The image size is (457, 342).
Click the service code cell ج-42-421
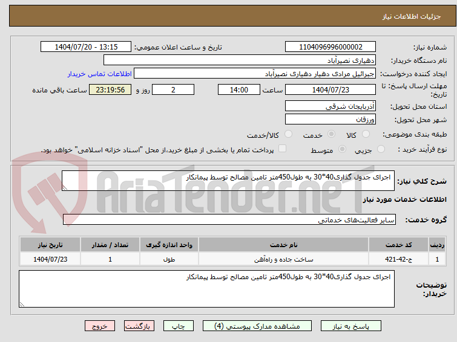(398, 259)
